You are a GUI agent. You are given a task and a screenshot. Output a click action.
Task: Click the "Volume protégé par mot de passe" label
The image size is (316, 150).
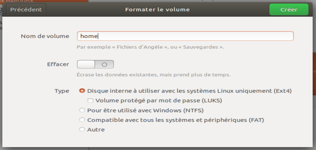pyautogui.click(x=159, y=101)
